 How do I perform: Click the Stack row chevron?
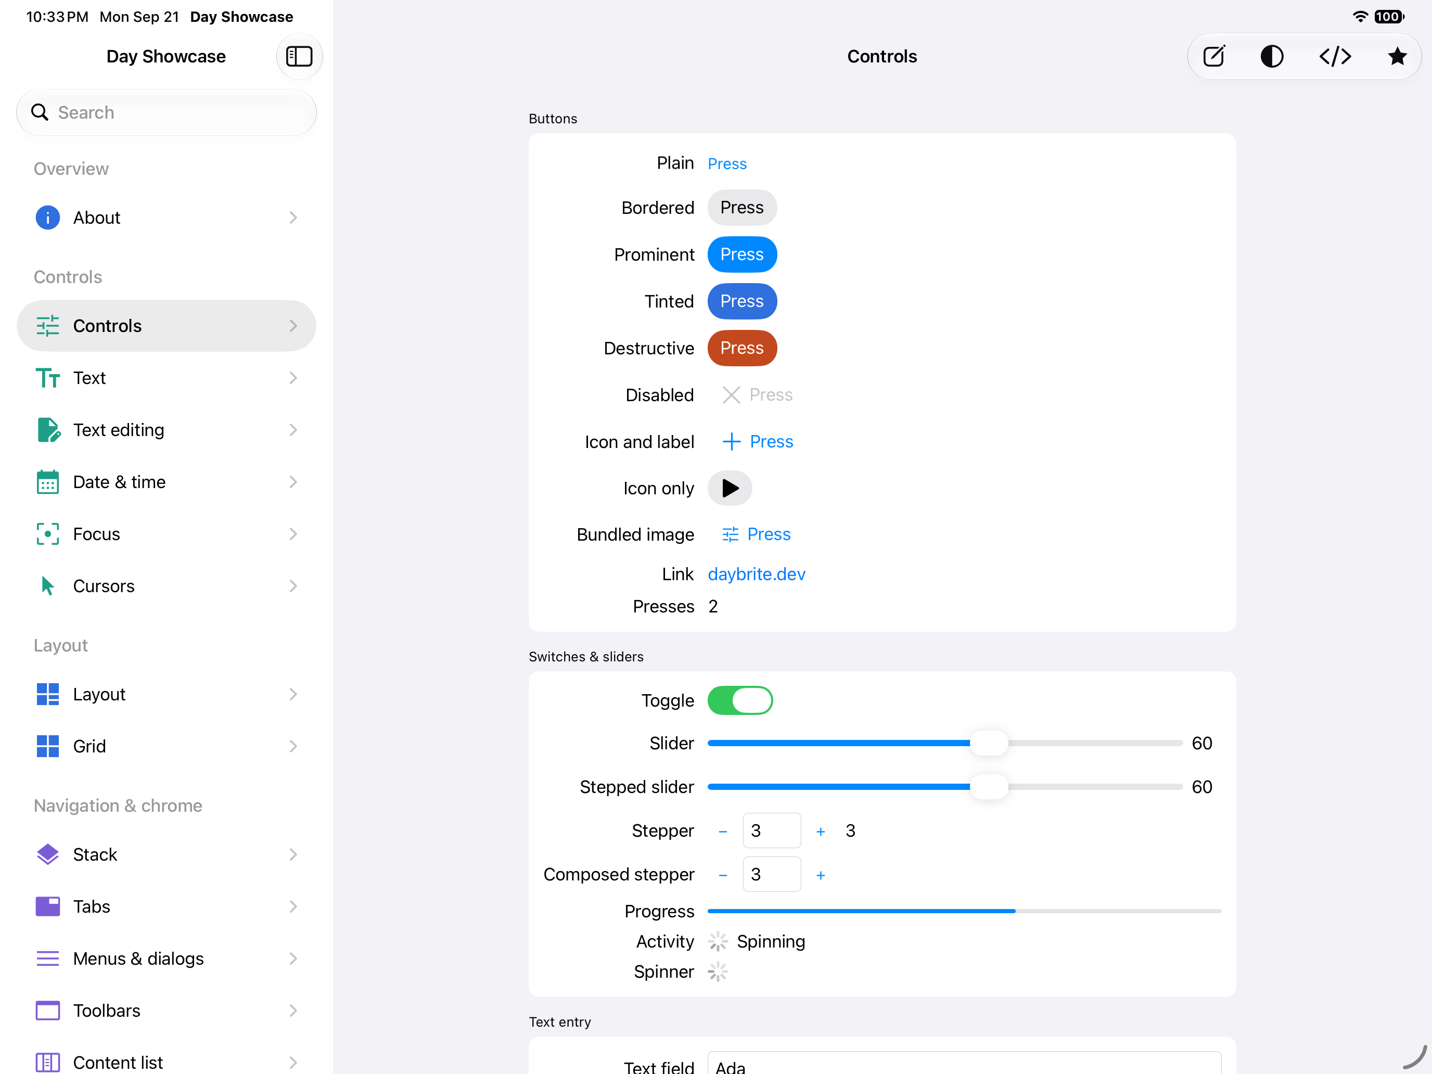point(293,854)
